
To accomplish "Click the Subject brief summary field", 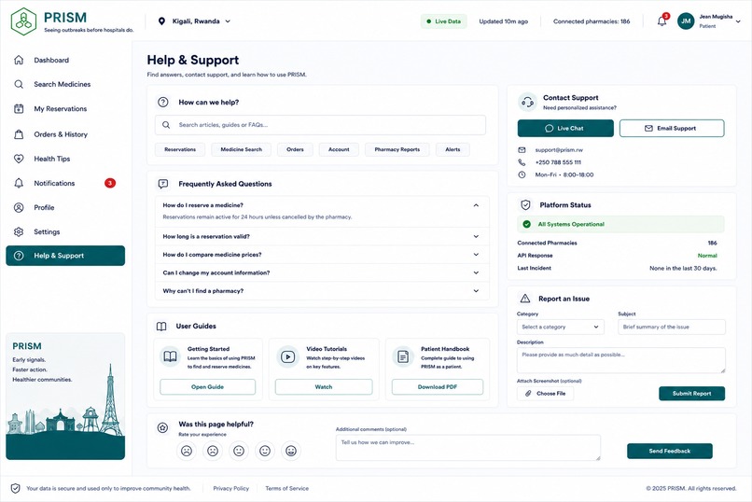I will [672, 327].
